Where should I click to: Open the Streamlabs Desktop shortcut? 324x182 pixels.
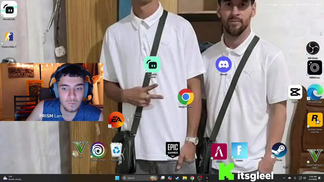152,67
